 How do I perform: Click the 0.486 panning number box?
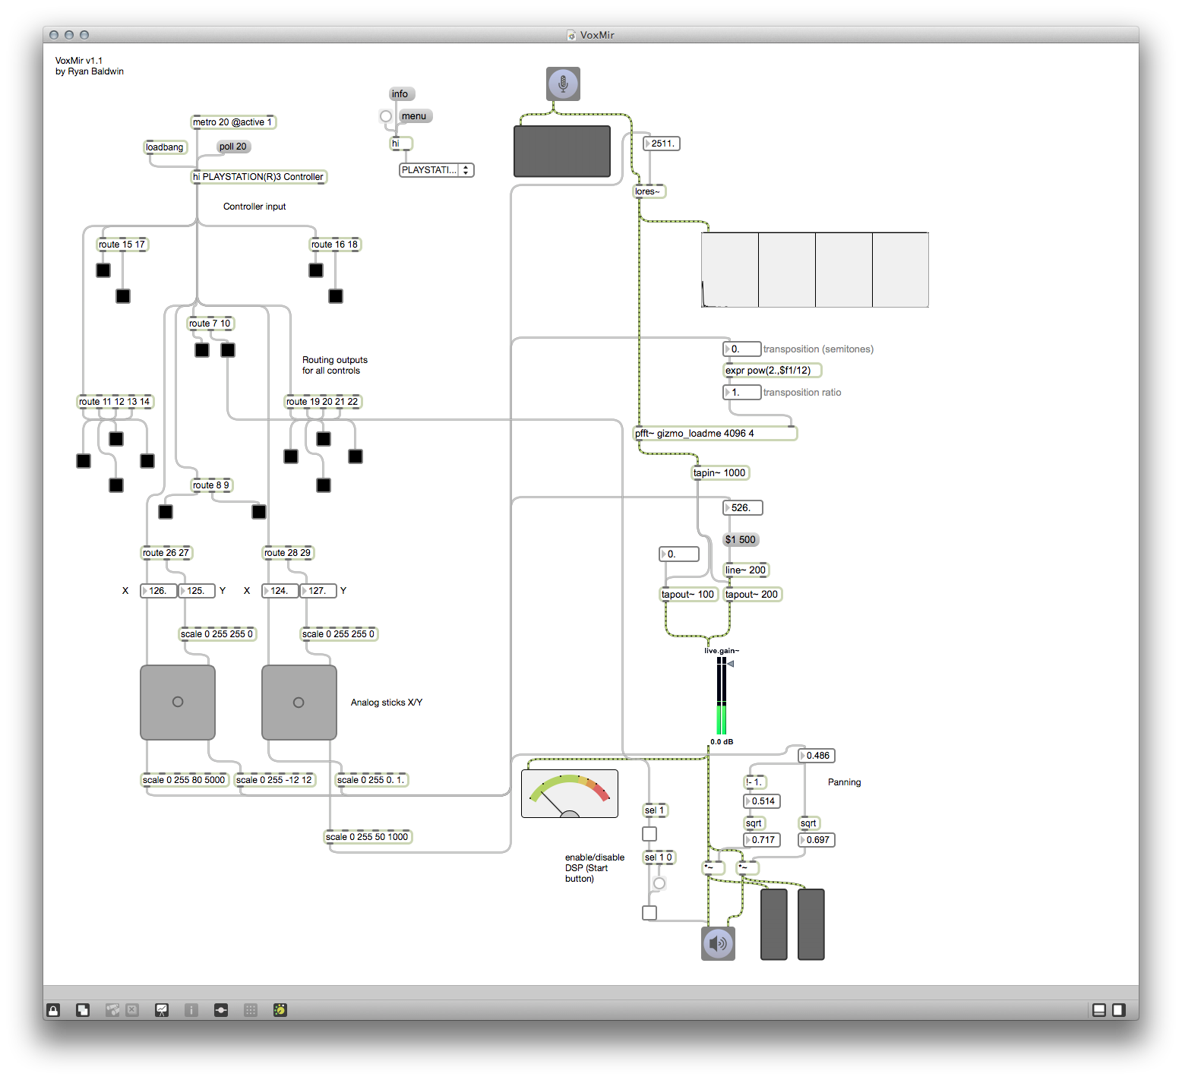[x=817, y=756]
